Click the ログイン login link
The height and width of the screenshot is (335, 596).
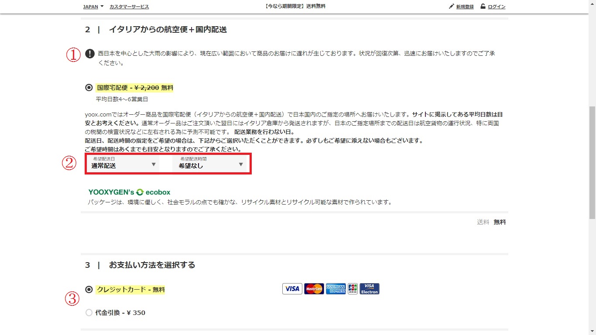tap(497, 7)
